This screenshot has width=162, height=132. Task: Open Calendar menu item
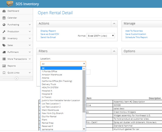12,18
